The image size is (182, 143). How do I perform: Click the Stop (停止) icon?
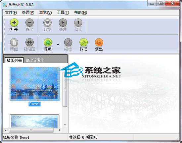(78, 23)
